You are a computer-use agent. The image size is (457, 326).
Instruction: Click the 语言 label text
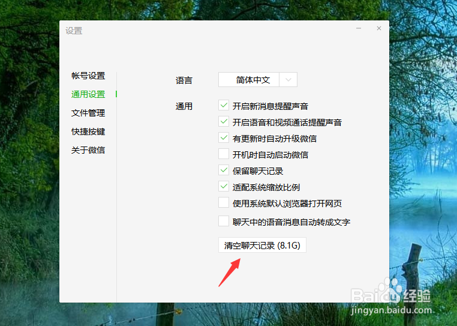(184, 80)
